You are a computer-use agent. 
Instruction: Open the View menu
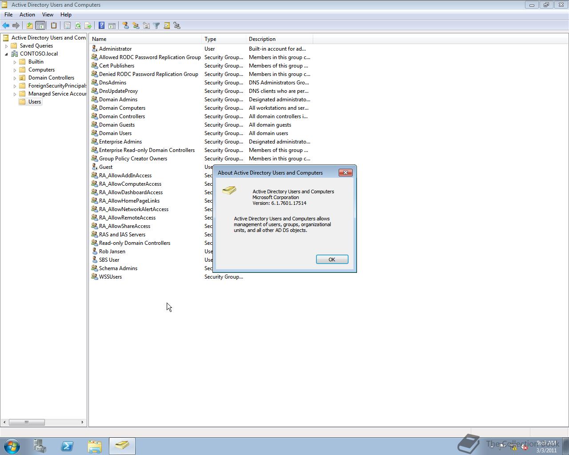[x=48, y=15]
